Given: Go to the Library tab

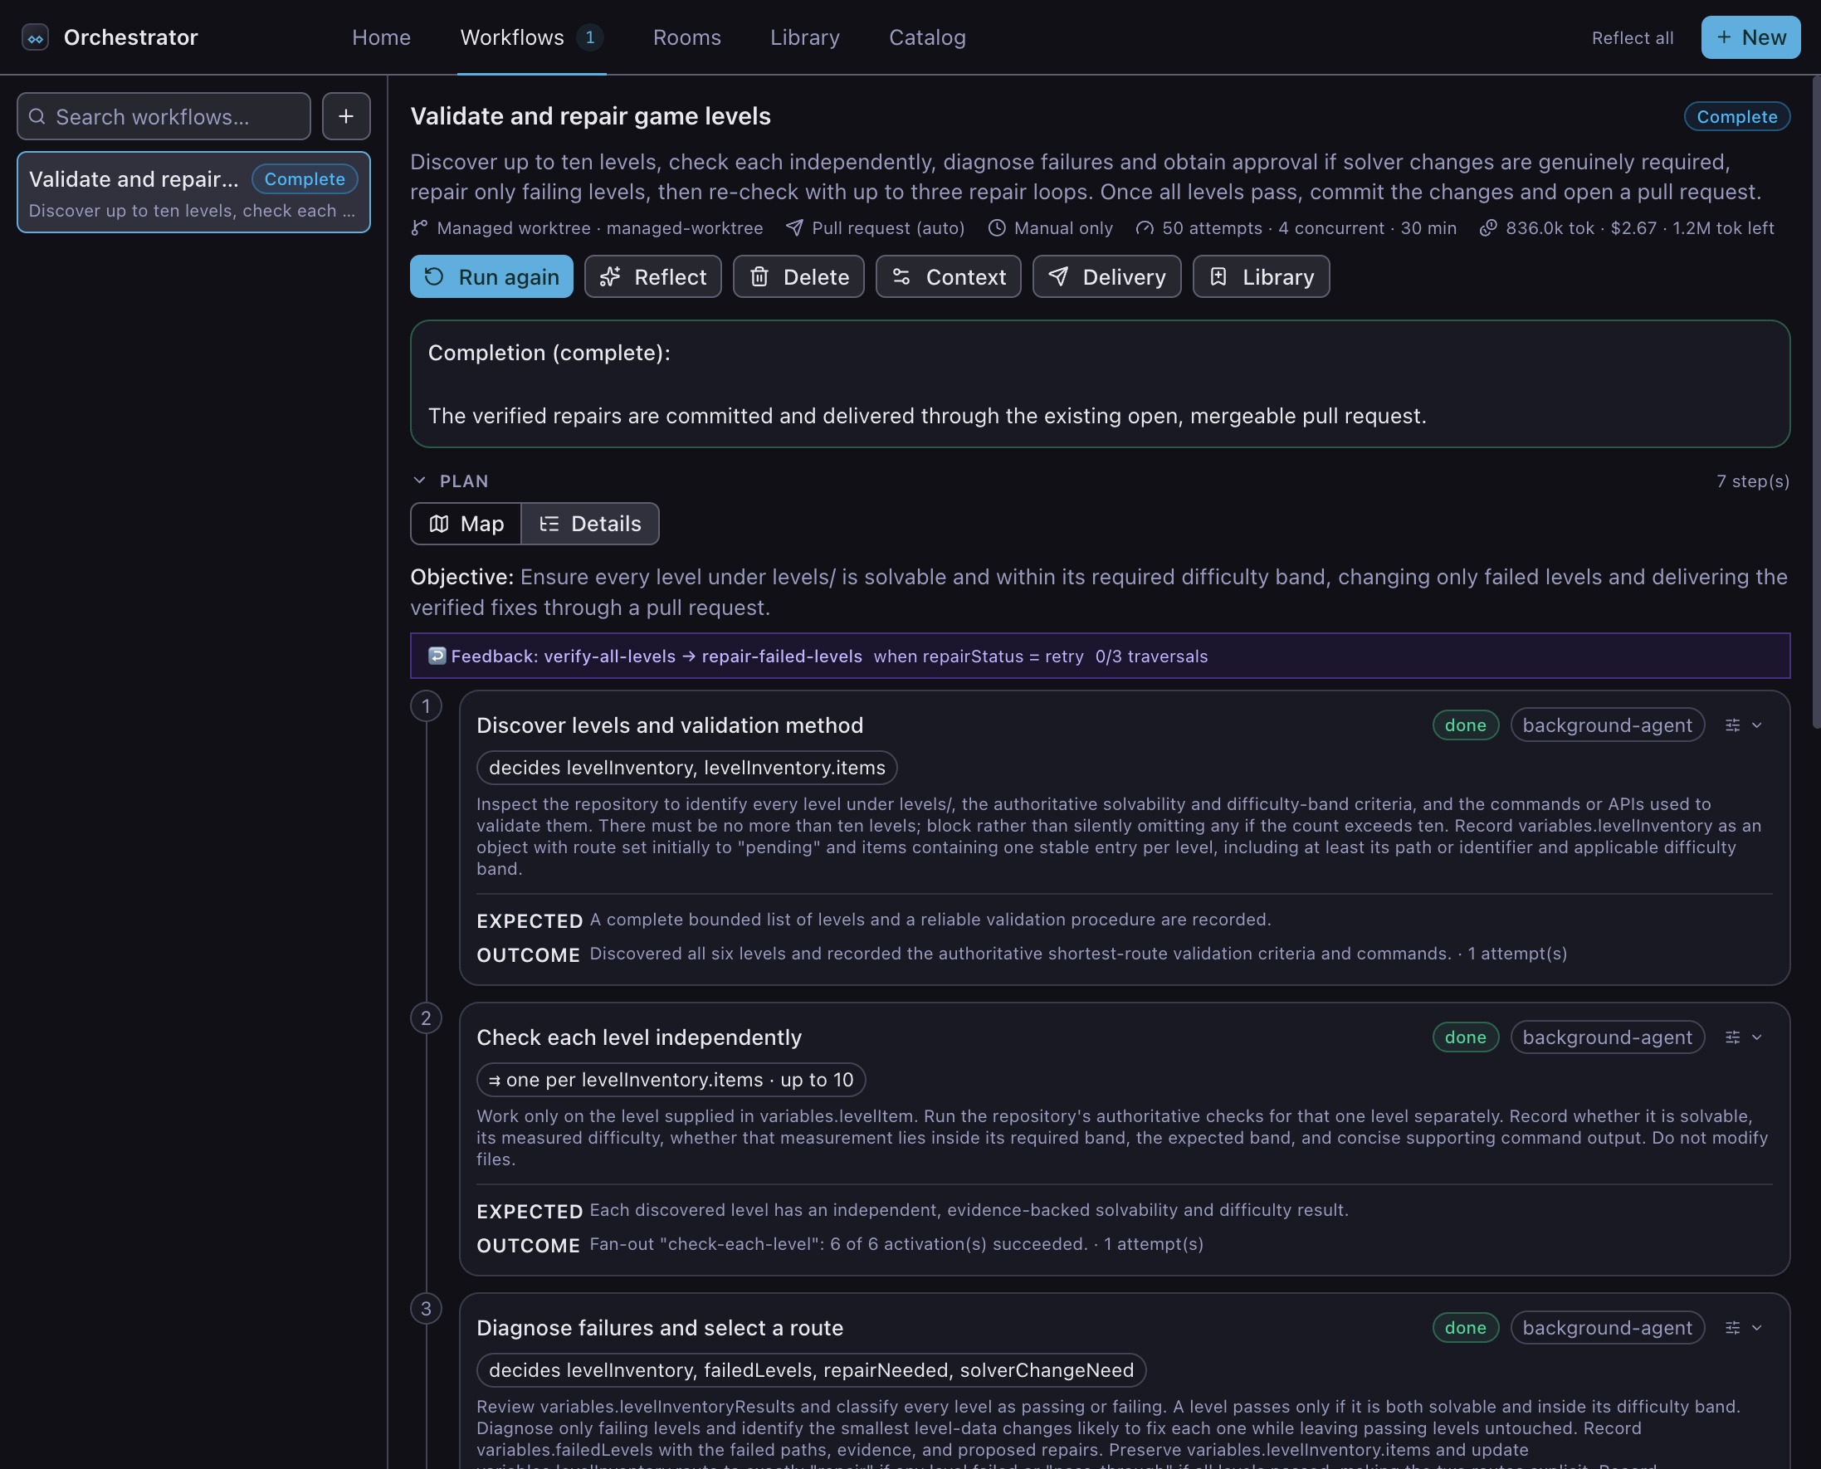Looking at the screenshot, I should tap(805, 37).
